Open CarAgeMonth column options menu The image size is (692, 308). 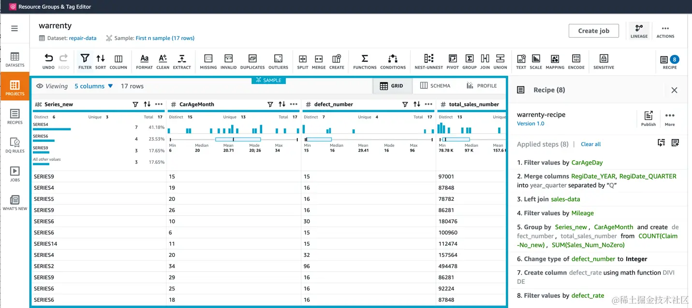point(294,104)
